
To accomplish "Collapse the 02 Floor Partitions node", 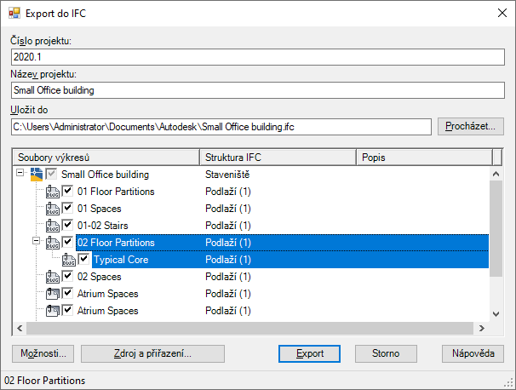I will pyautogui.click(x=37, y=243).
